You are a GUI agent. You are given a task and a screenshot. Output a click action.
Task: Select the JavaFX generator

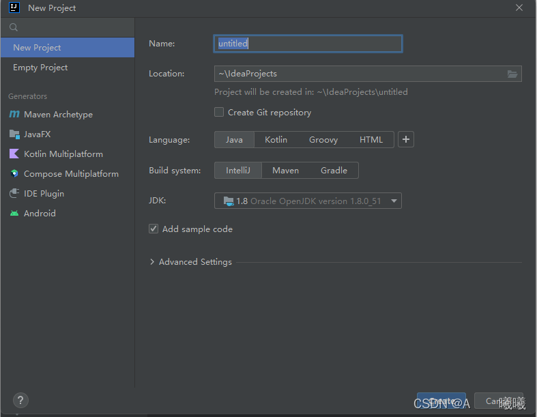click(68, 134)
